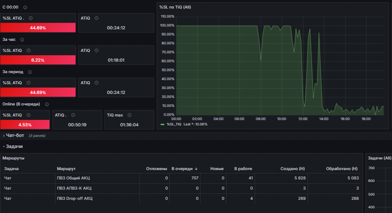
Task: Click Отложены column header
Action: click(x=157, y=169)
